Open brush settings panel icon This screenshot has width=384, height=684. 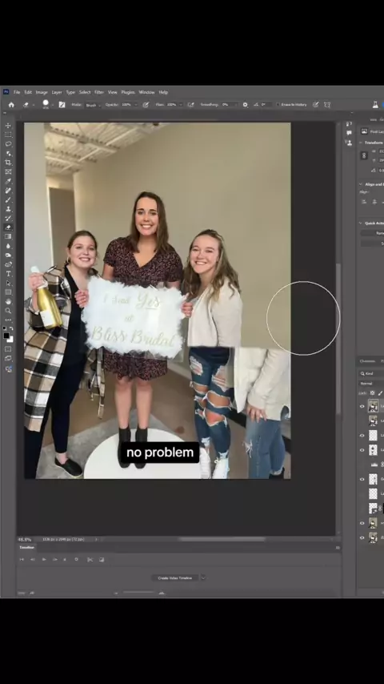click(62, 105)
